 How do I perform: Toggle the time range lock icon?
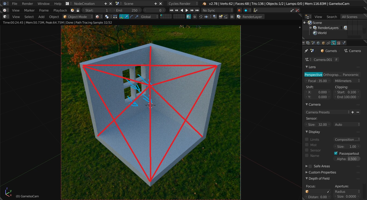(x=78, y=10)
